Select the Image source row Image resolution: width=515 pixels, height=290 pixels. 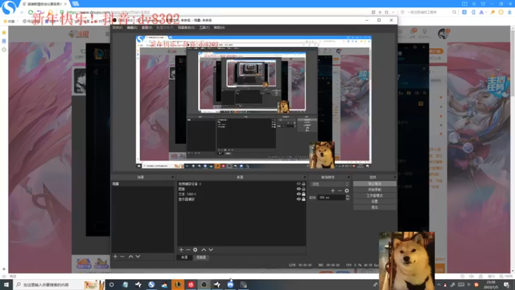[x=242, y=189]
